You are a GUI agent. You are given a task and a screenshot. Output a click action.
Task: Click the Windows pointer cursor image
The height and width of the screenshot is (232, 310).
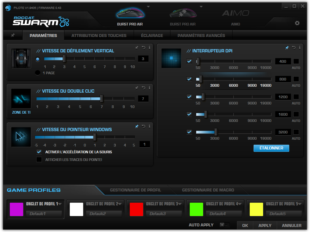coord(21,137)
